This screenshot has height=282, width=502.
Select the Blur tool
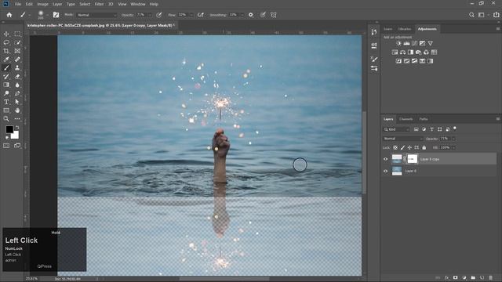point(17,85)
